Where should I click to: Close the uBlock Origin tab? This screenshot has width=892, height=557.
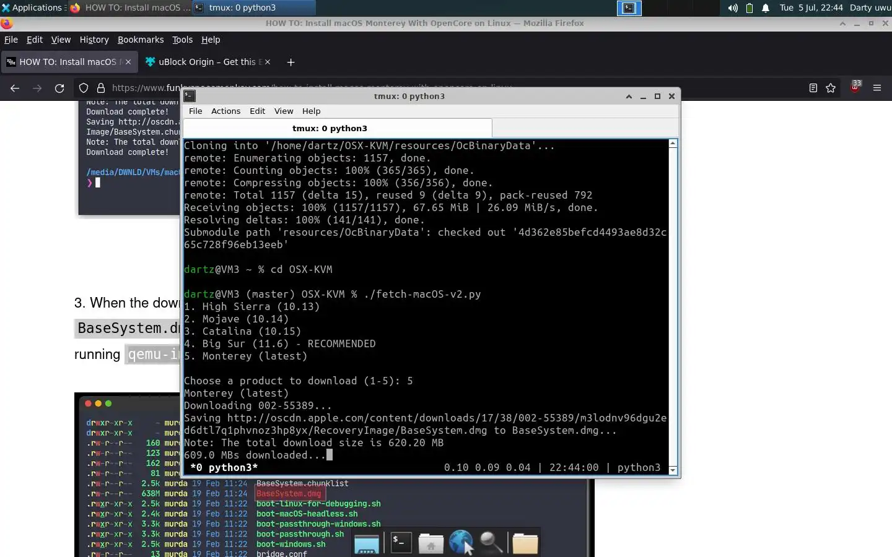coord(268,62)
